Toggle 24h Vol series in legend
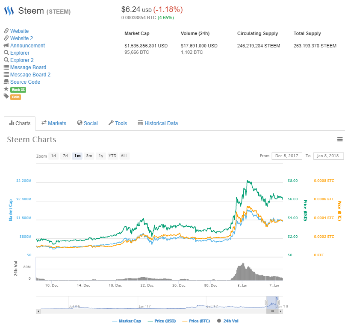345x325 pixels. (228, 321)
